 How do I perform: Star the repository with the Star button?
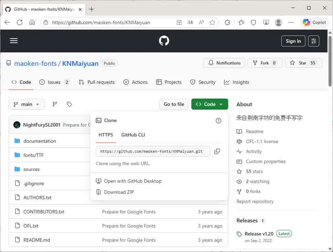tap(303, 63)
